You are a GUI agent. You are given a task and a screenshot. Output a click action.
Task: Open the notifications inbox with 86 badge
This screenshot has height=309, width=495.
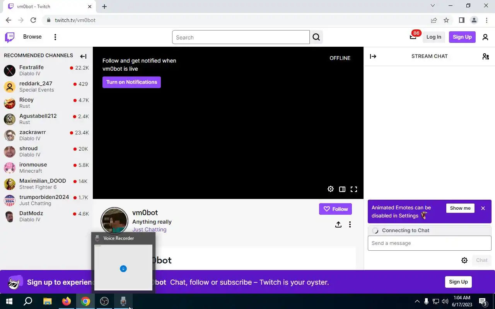413,37
